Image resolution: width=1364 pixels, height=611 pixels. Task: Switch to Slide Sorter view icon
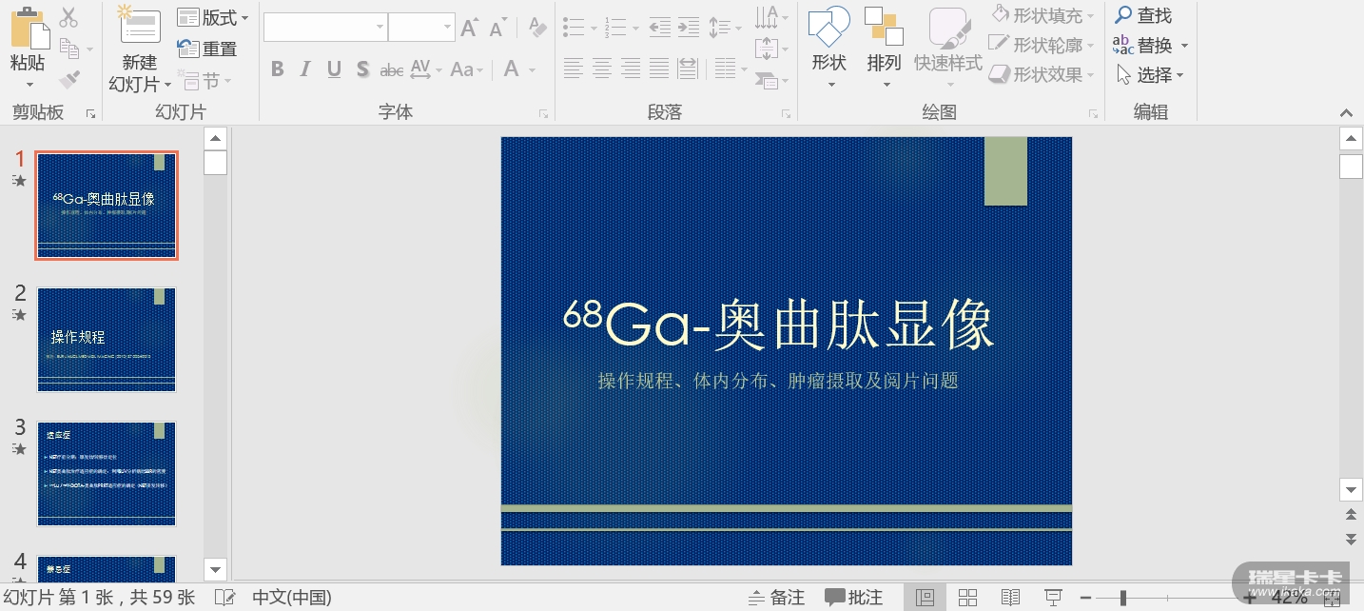[967, 598]
